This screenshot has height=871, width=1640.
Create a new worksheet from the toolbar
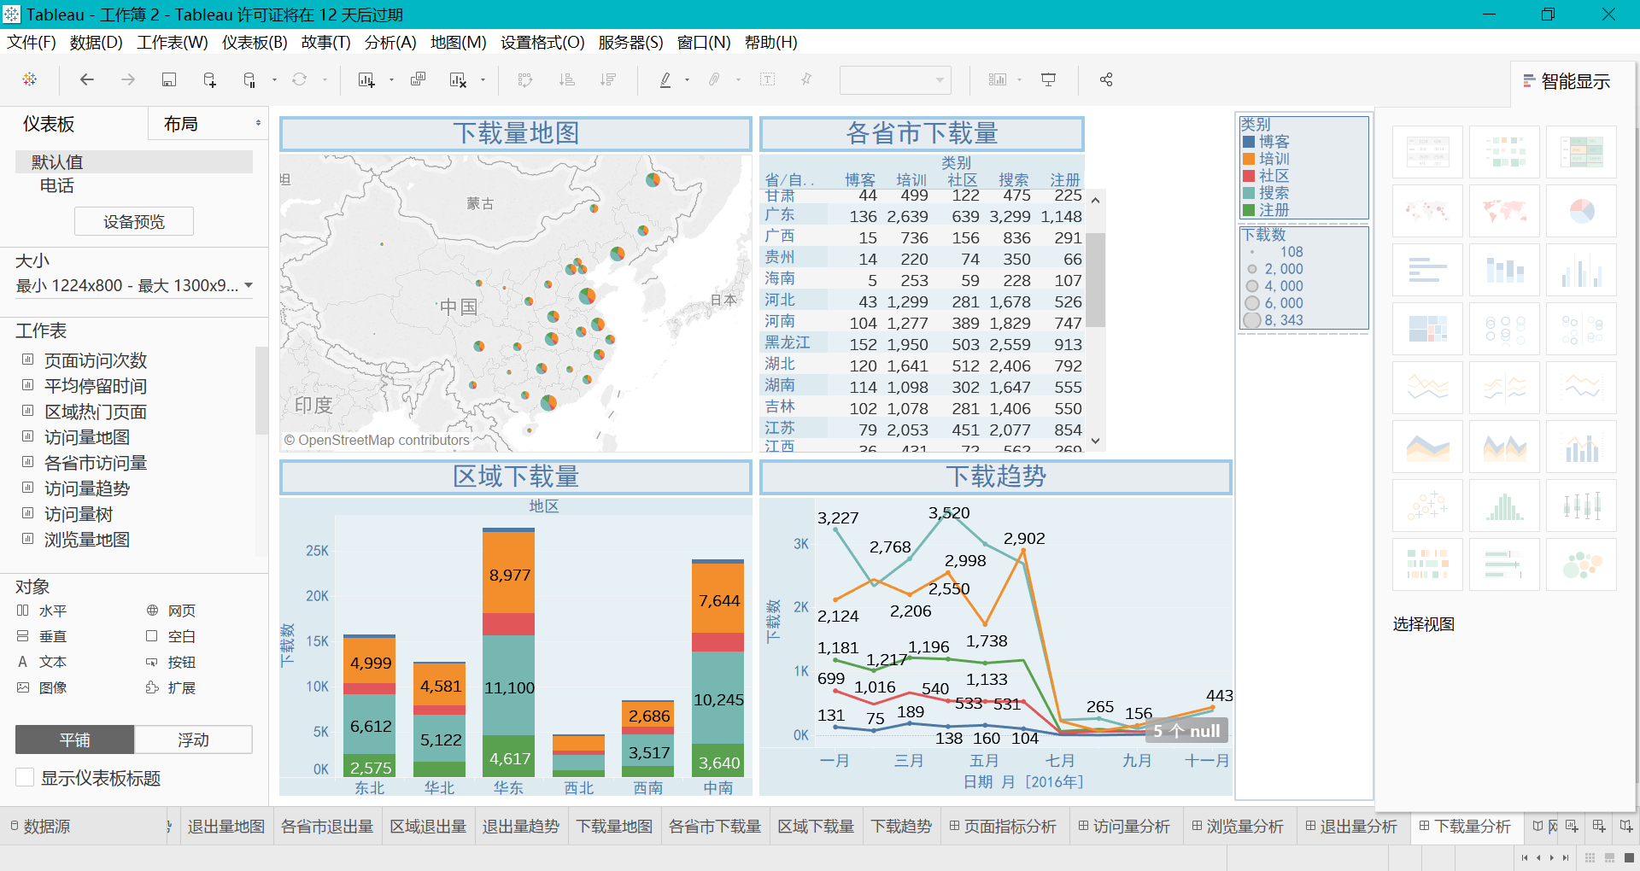coord(366,79)
